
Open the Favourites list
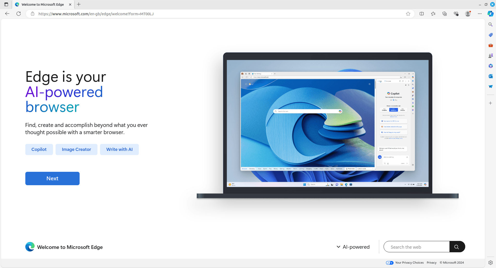433,14
